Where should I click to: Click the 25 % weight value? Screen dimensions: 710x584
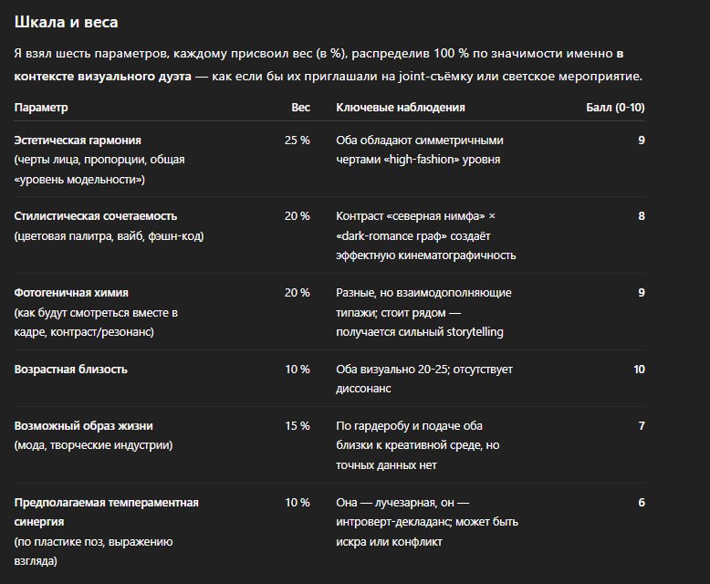pos(297,141)
